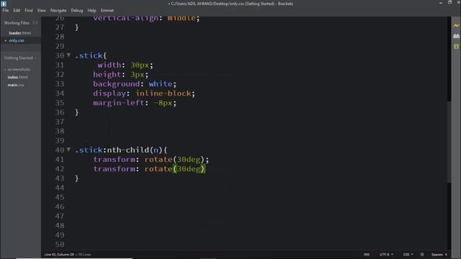Click line number 35 in the gutter
The image size is (461, 259).
60,103
